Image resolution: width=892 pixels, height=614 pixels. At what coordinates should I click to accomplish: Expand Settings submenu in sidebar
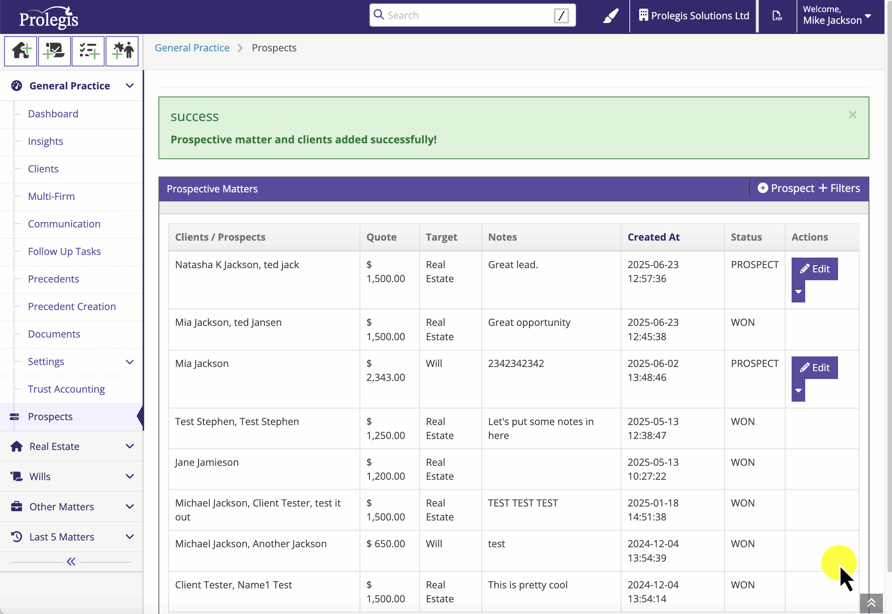(x=130, y=362)
